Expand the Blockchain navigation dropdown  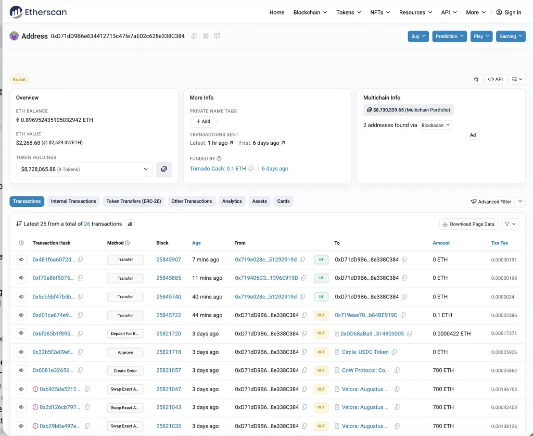click(x=310, y=13)
